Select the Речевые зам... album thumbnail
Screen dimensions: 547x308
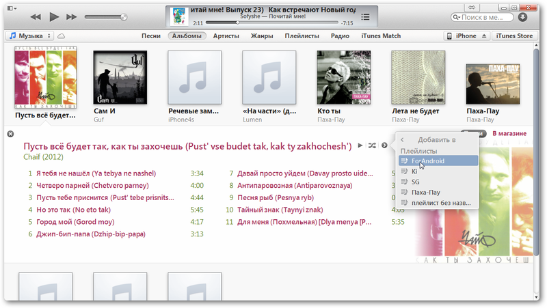point(194,77)
